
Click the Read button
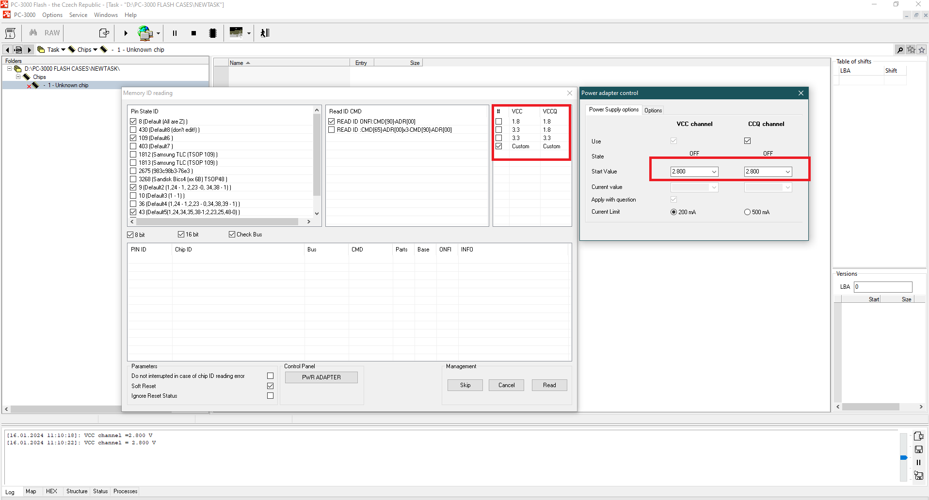coord(549,385)
